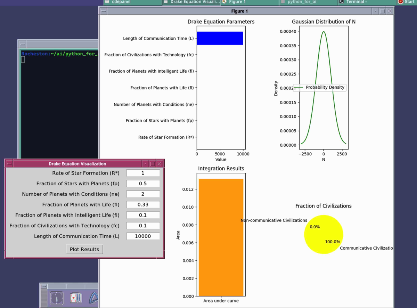
Task: Select the Fraction of Planets with Life field
Action: coord(143,205)
